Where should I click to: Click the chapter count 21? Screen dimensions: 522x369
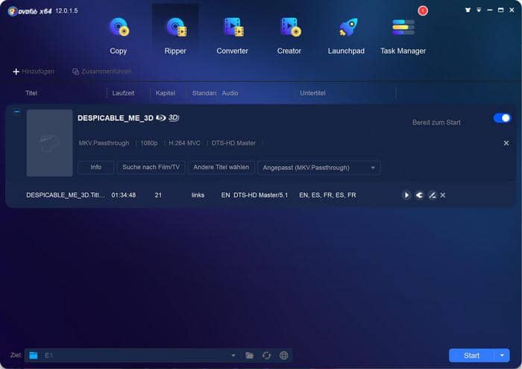pos(158,195)
